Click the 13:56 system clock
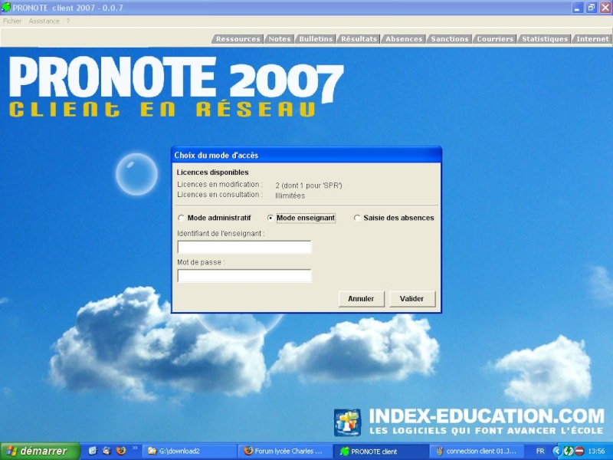Screen dimensions: 613x460 (x=596, y=451)
